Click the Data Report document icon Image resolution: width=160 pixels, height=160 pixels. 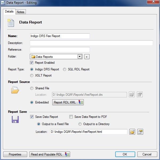(11, 22)
